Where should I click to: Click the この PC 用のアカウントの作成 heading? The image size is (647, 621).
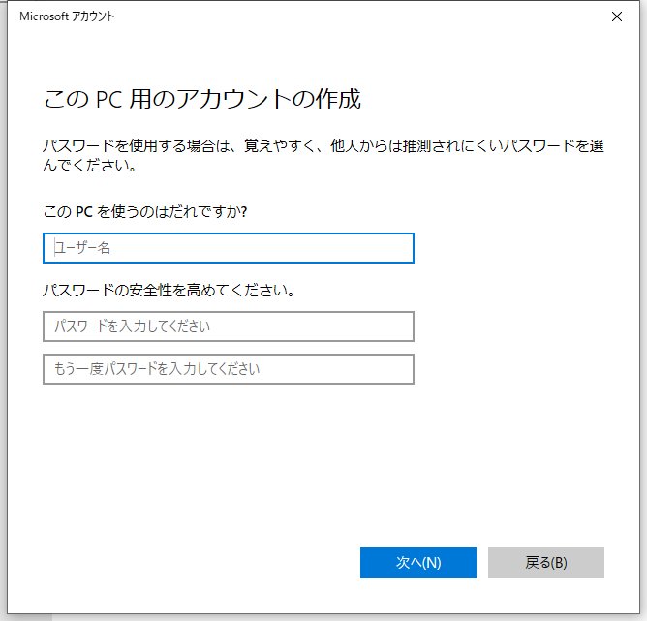tap(202, 99)
